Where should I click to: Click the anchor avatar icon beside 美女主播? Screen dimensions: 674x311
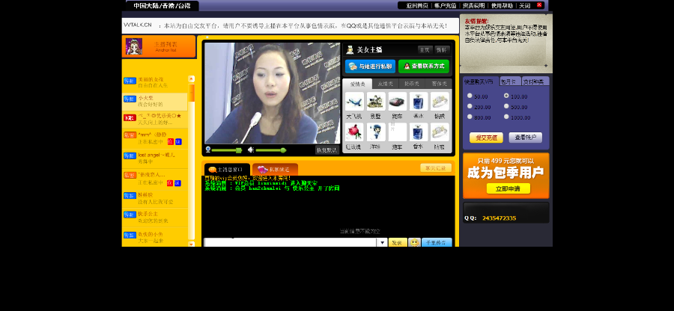click(350, 50)
